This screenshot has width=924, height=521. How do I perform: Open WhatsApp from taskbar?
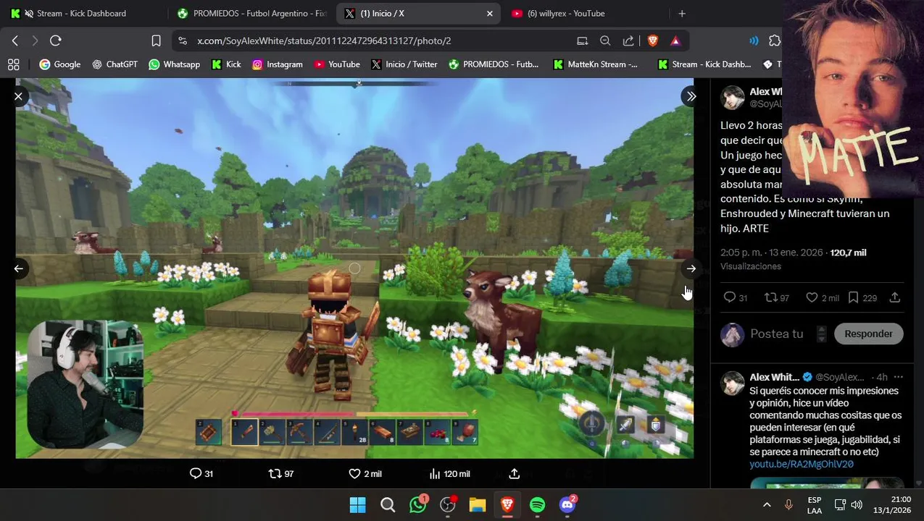(x=418, y=504)
